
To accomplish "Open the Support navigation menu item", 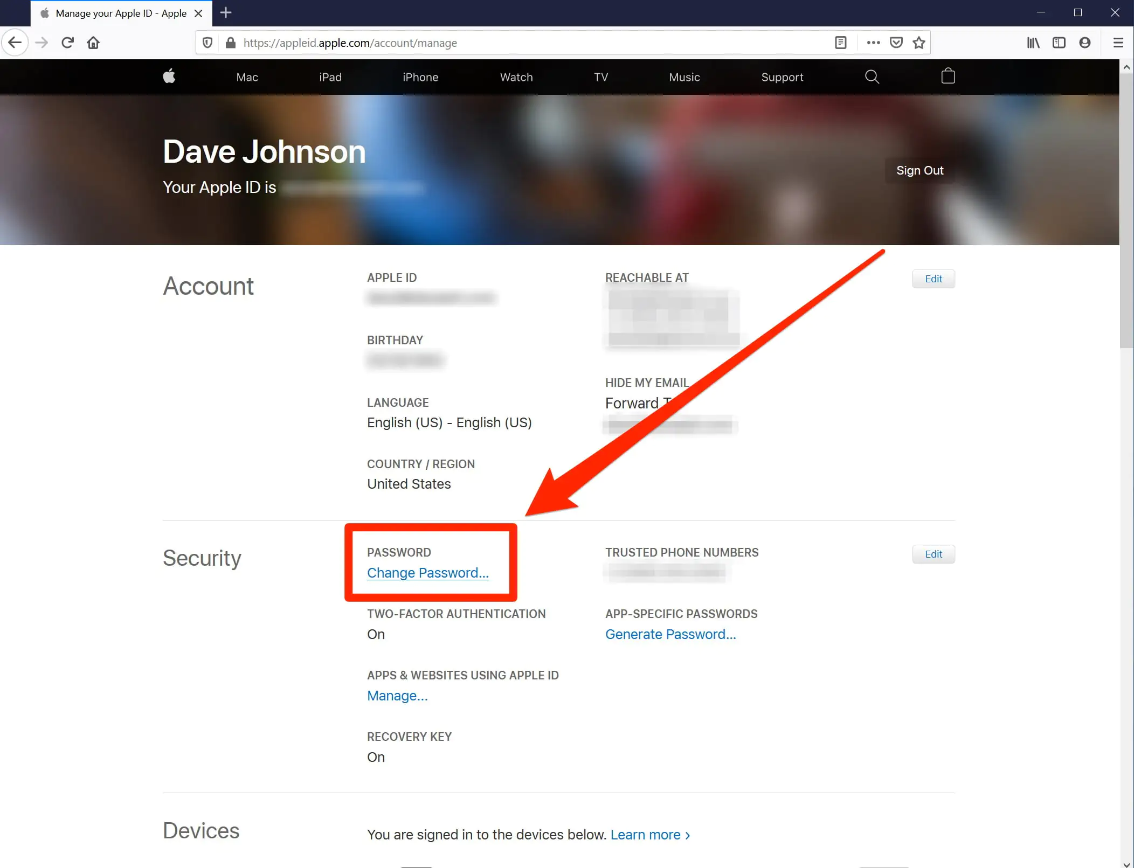I will coord(782,77).
